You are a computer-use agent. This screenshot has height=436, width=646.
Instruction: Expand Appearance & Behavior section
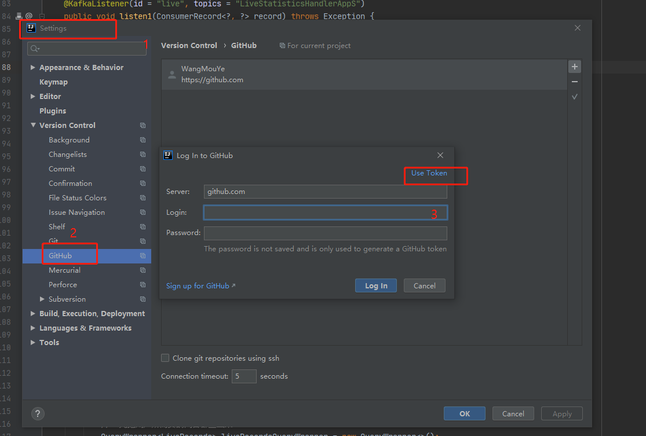pos(32,67)
